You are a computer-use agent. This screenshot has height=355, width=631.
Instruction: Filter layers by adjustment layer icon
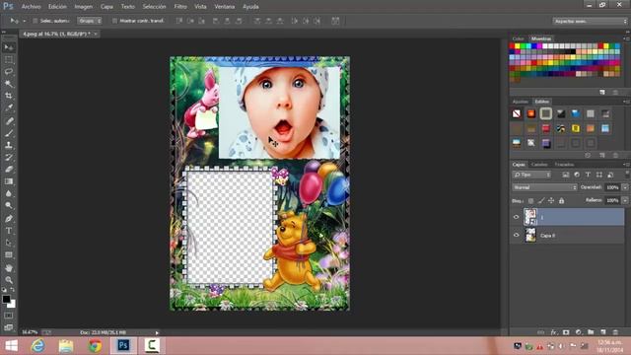point(577,175)
